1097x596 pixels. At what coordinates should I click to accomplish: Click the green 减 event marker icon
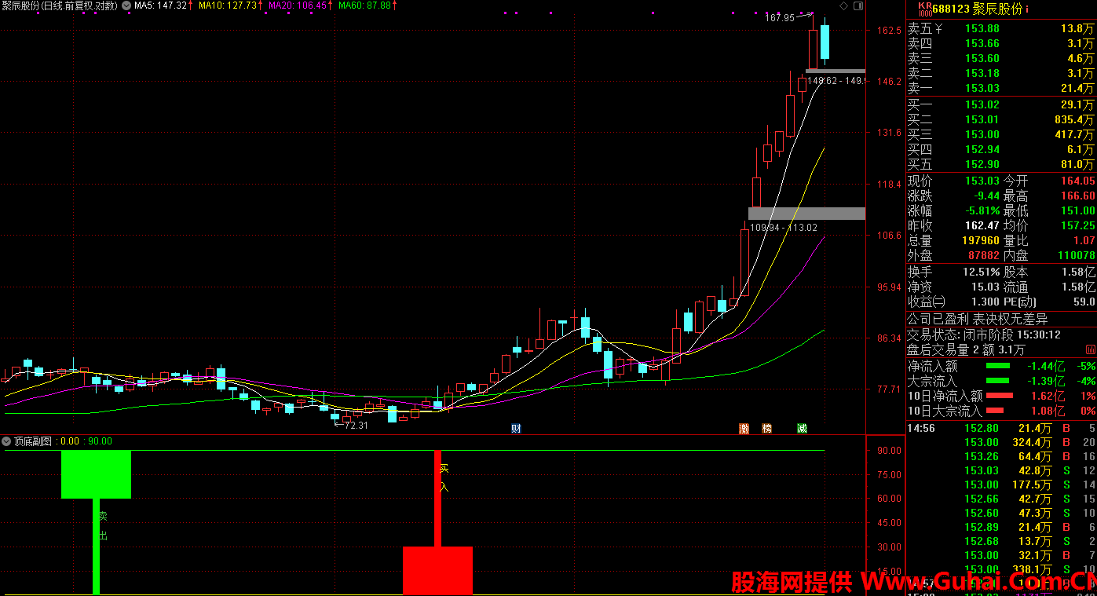[801, 428]
